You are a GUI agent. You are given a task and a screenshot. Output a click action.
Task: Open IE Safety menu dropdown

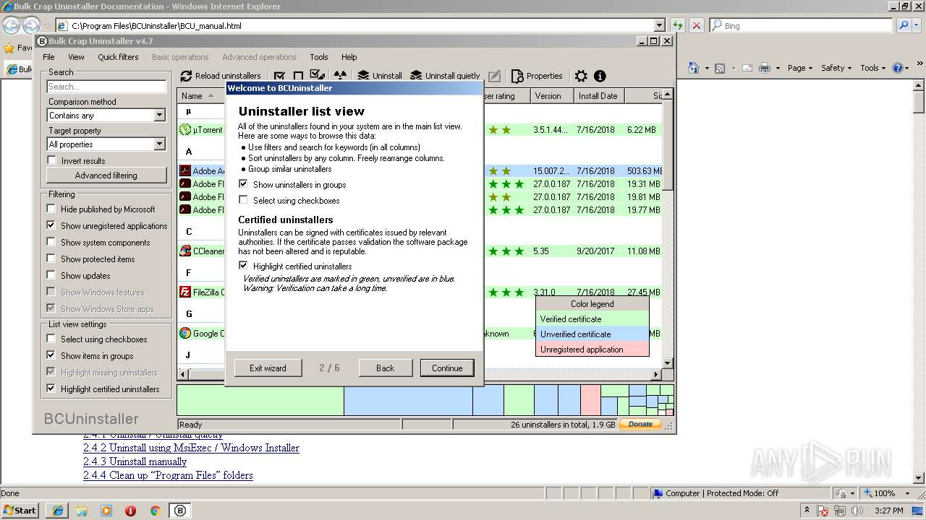click(x=837, y=68)
